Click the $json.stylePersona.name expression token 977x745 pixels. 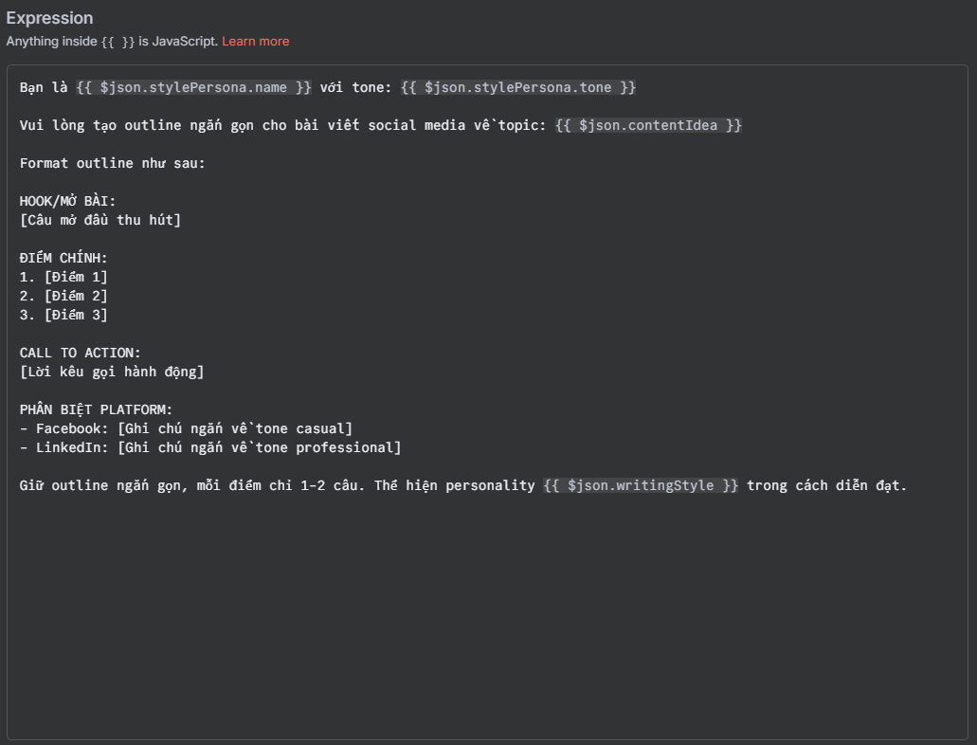193,87
